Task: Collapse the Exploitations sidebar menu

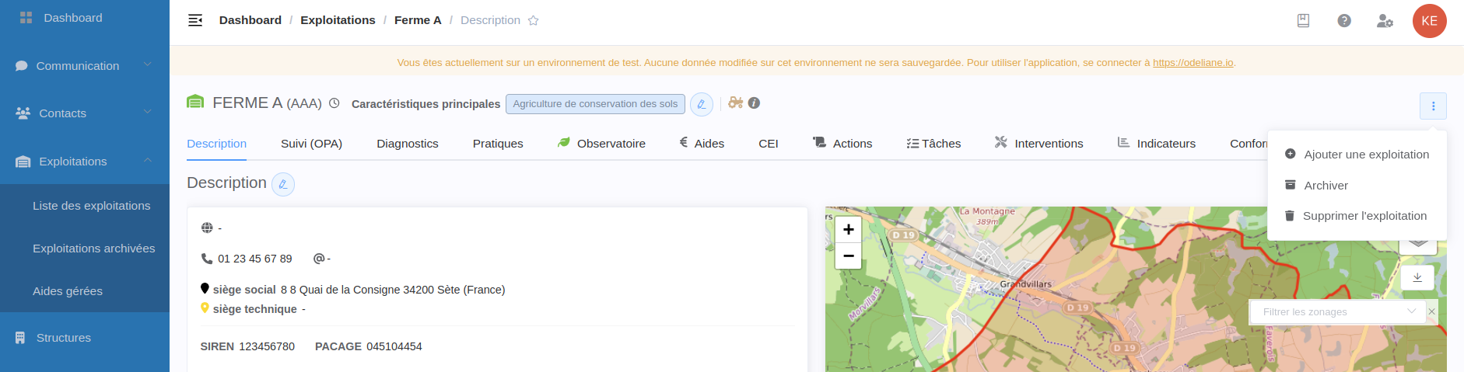Action: click(x=85, y=162)
